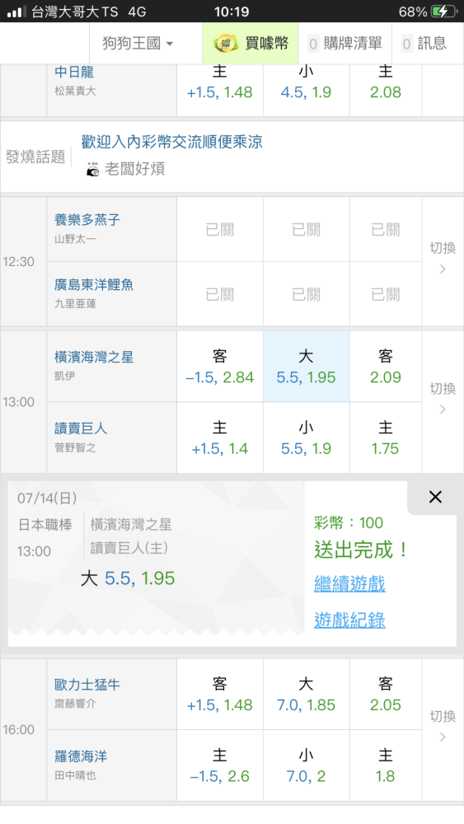Select 小 5.5, 1.9 for 讀賣巨人

pyautogui.click(x=307, y=438)
